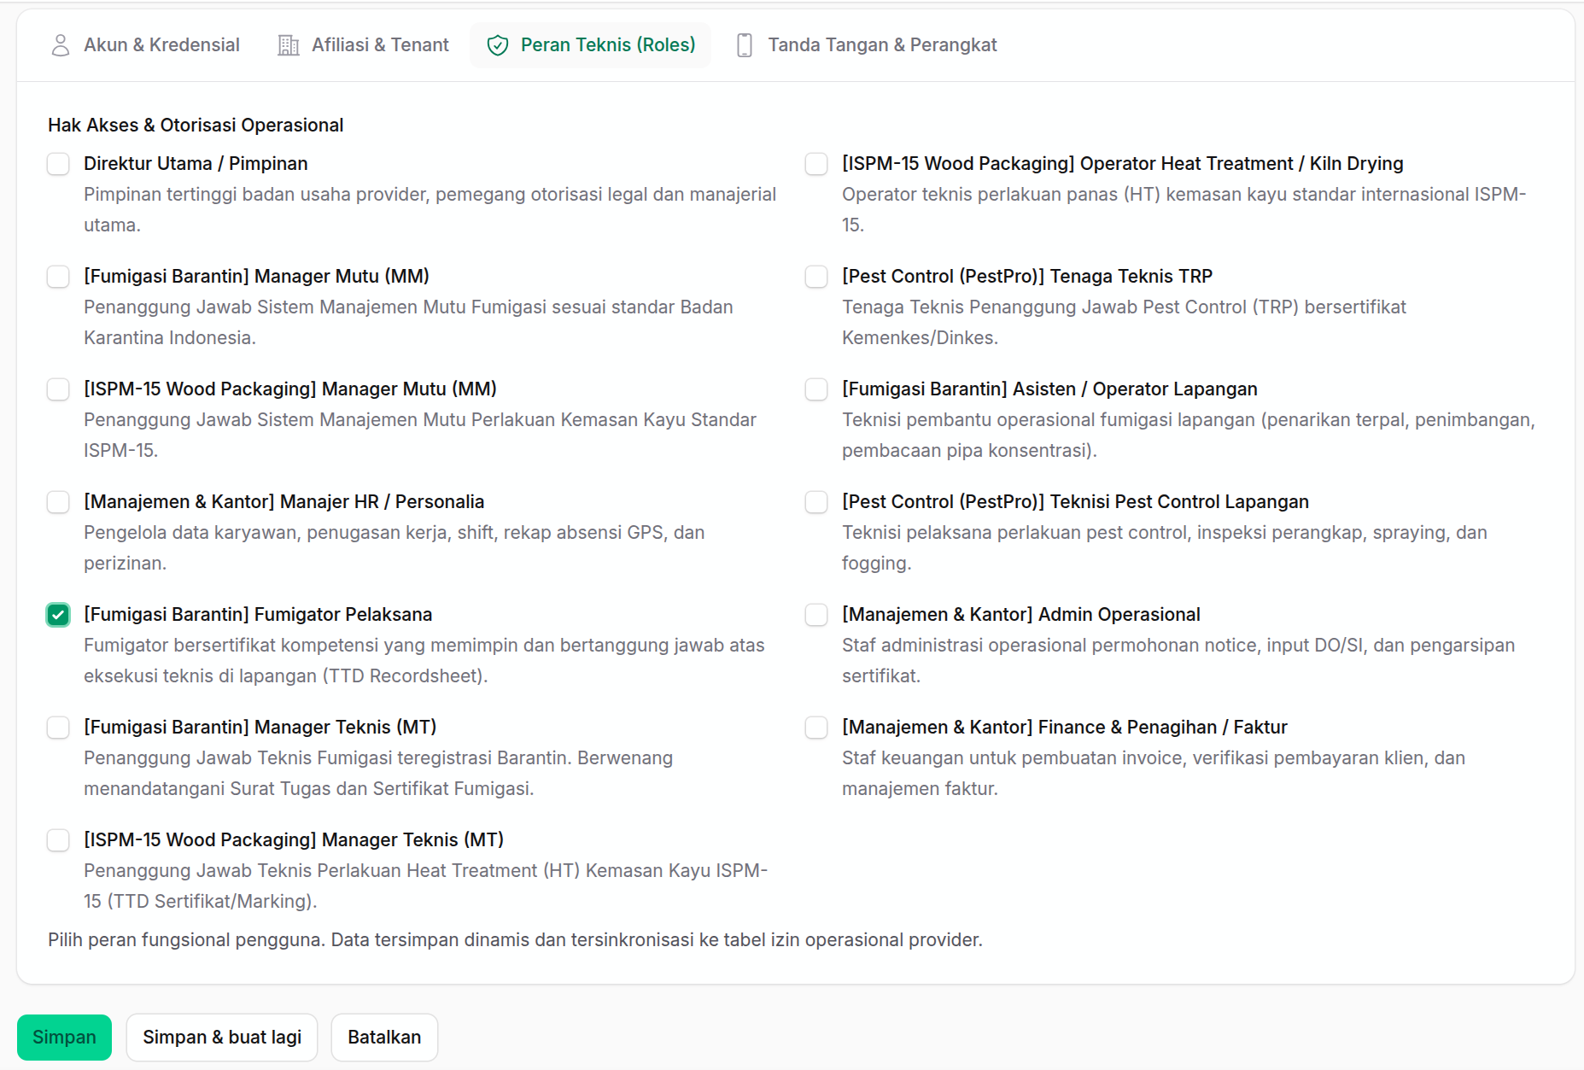The image size is (1584, 1070).
Task: Click the Batalkan button
Action: tap(384, 1038)
